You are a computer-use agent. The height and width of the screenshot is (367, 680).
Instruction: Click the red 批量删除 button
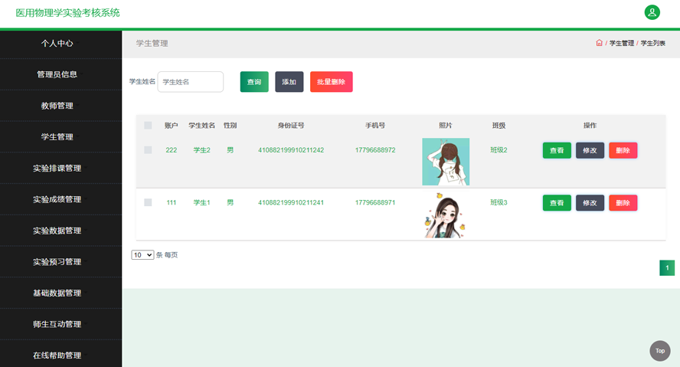[332, 81]
